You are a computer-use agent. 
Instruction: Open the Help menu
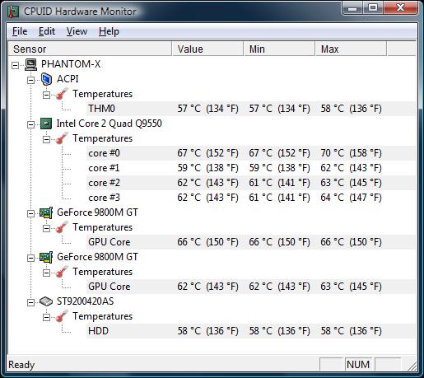click(x=109, y=31)
